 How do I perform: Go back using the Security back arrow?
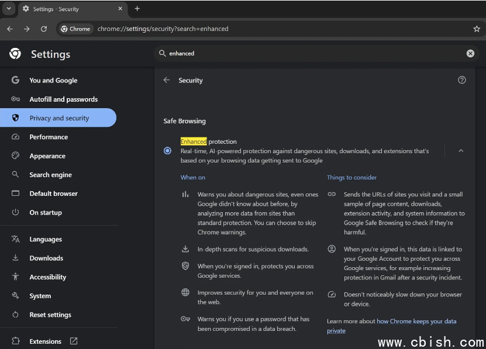pyautogui.click(x=167, y=80)
